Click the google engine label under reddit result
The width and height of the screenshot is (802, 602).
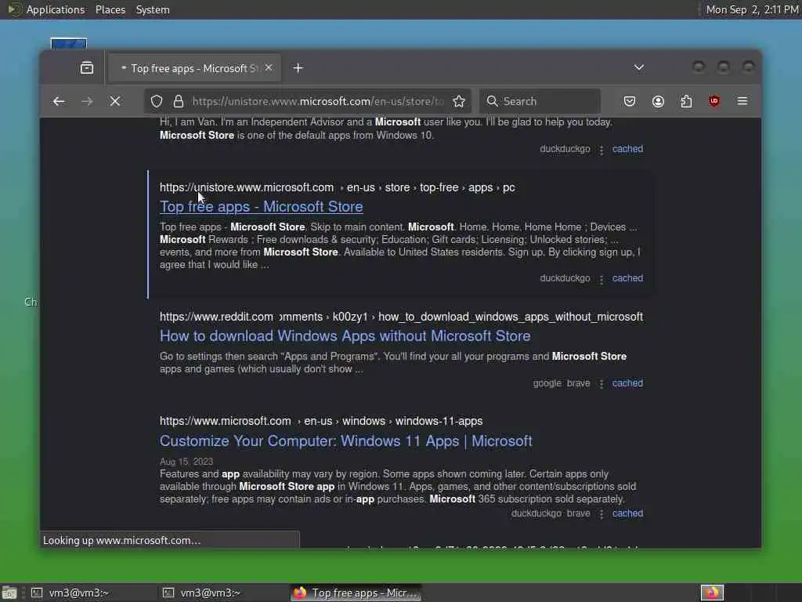click(547, 383)
